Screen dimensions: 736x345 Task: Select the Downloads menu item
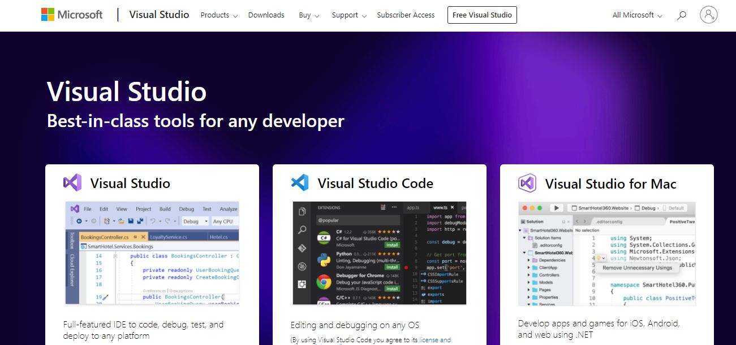[266, 15]
